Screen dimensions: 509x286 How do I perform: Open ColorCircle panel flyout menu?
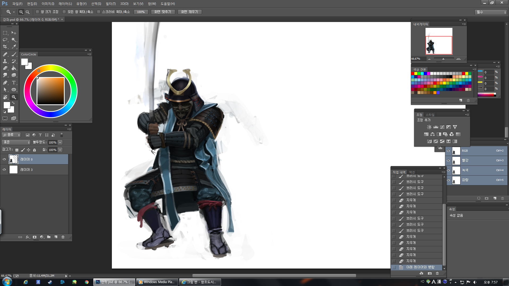coord(89,54)
